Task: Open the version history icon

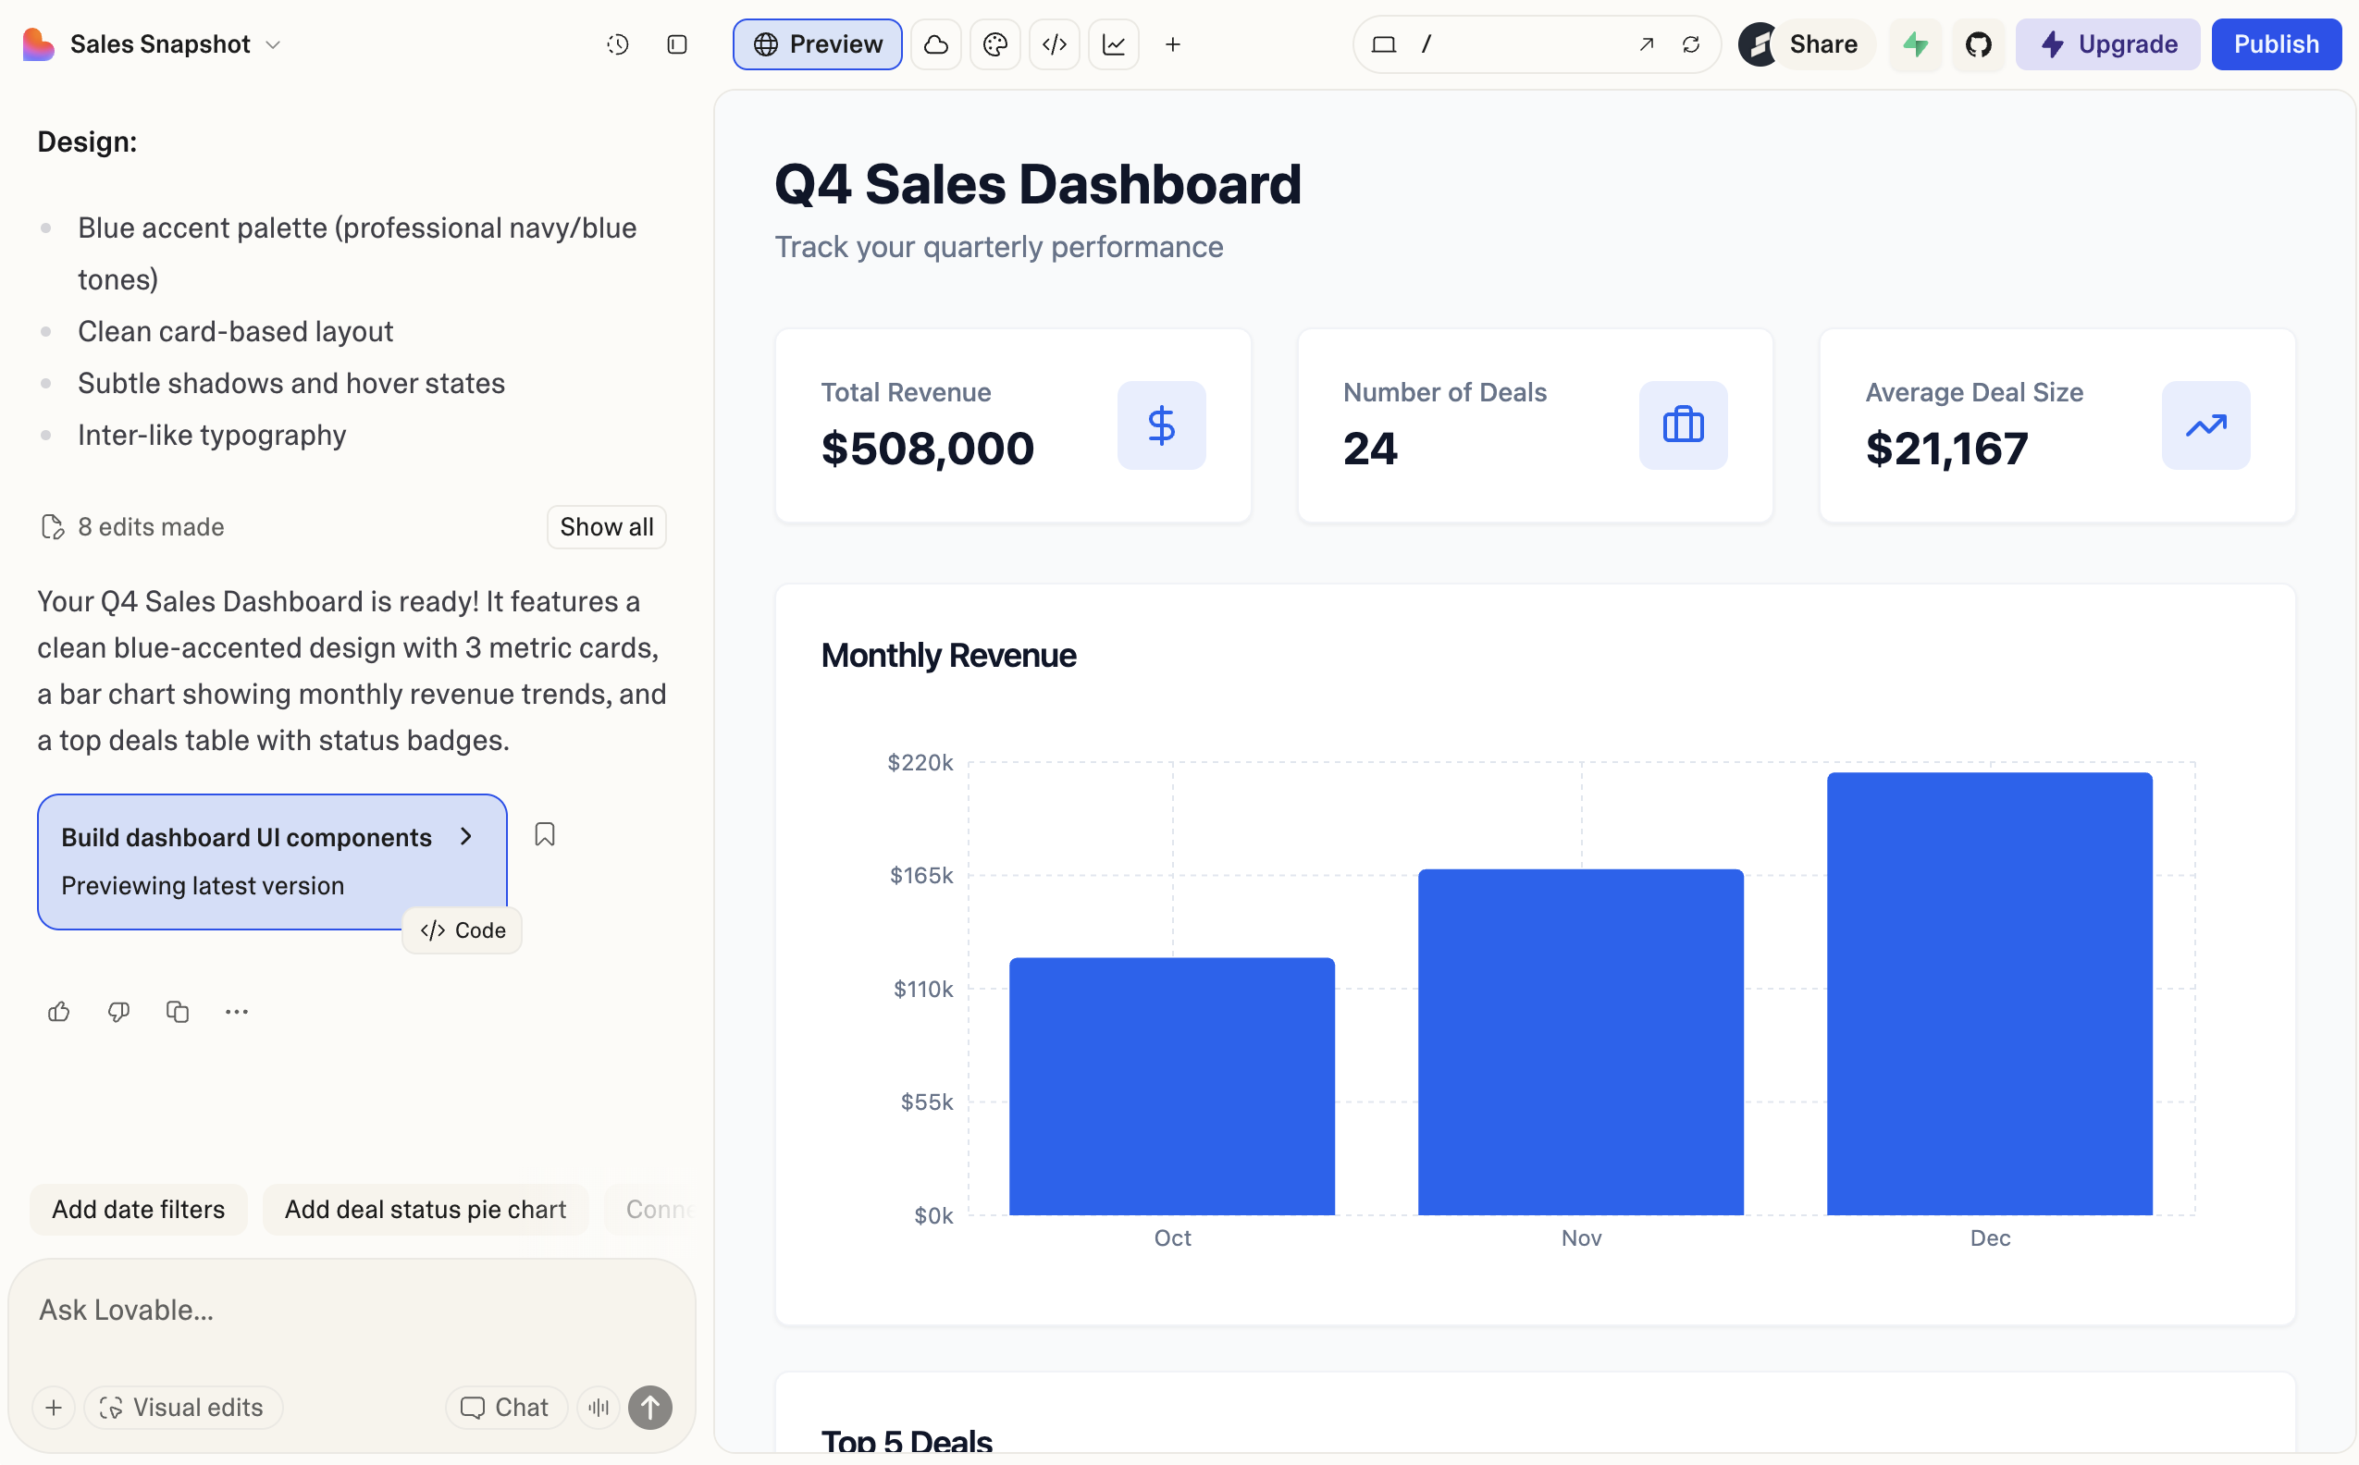Action: [x=617, y=43]
